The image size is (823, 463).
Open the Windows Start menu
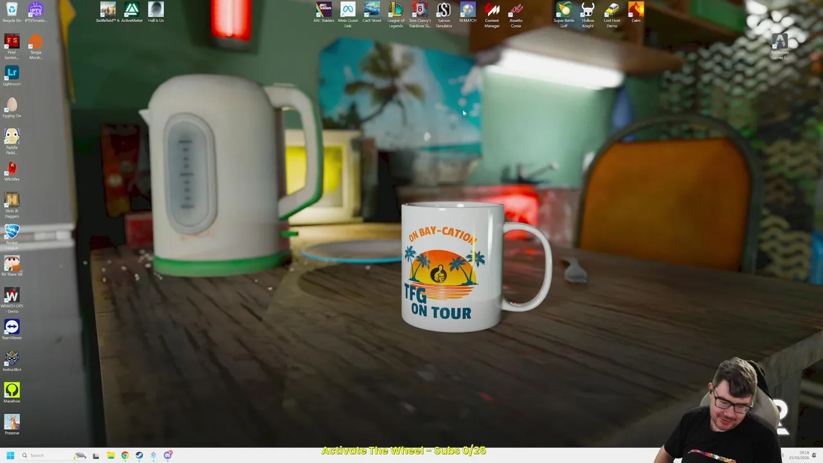coord(10,455)
